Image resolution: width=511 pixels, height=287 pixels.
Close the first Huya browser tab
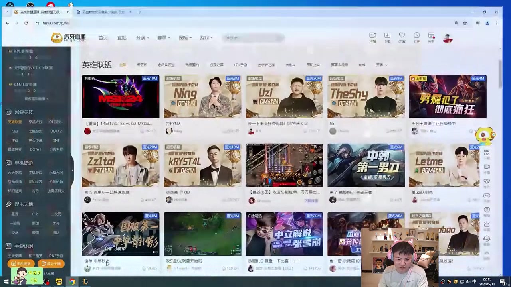(x=68, y=12)
